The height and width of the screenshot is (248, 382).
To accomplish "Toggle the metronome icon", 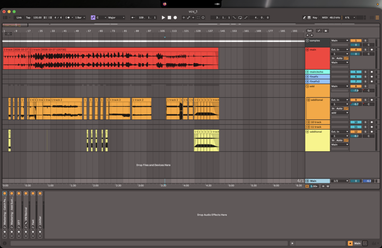I will 68,17.
